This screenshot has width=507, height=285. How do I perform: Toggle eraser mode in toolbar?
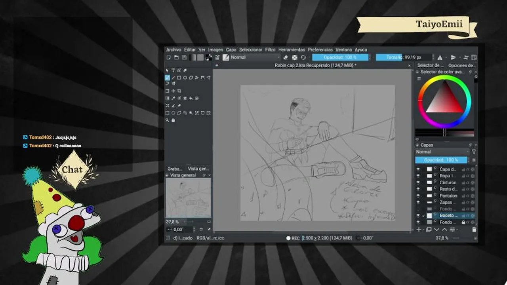pos(286,57)
